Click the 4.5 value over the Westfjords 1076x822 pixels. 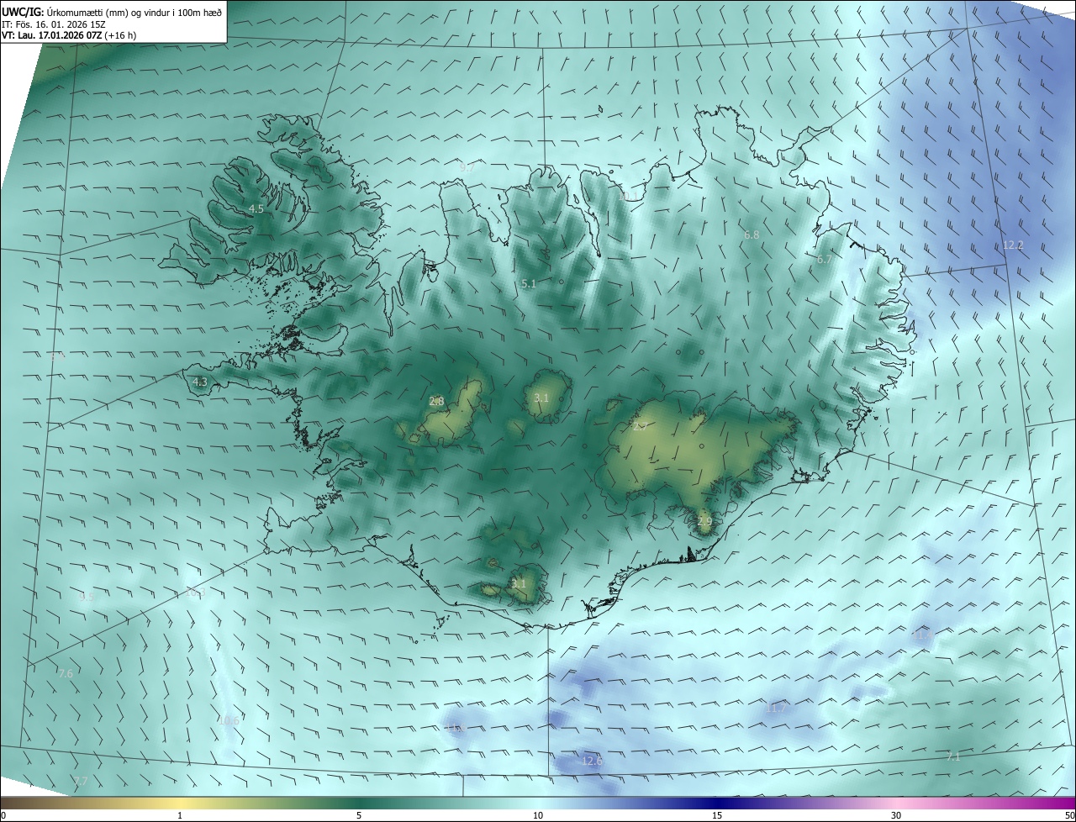tap(256, 208)
